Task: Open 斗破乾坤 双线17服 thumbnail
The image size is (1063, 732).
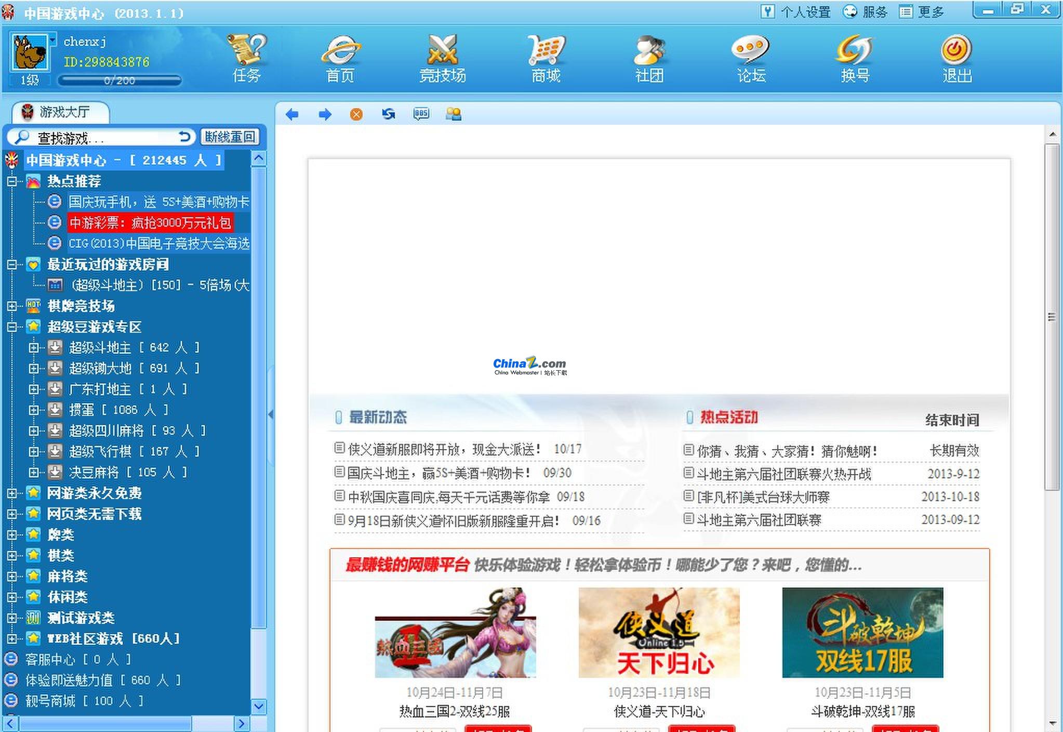Action: pyautogui.click(x=862, y=632)
